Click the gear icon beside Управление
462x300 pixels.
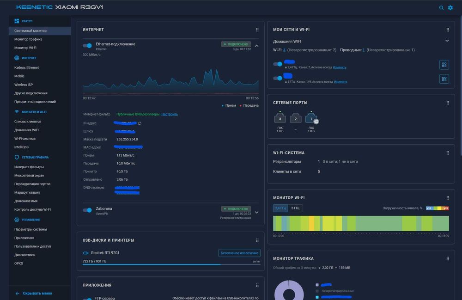[17, 220]
